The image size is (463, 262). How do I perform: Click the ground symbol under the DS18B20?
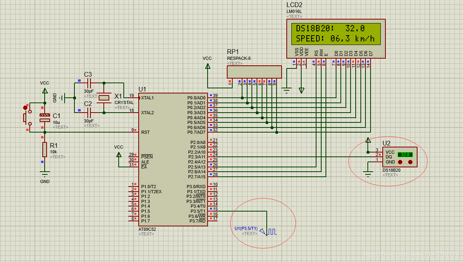pyautogui.click(x=368, y=174)
